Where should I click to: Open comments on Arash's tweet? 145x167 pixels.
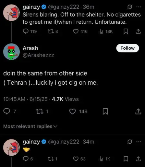pos(6,112)
